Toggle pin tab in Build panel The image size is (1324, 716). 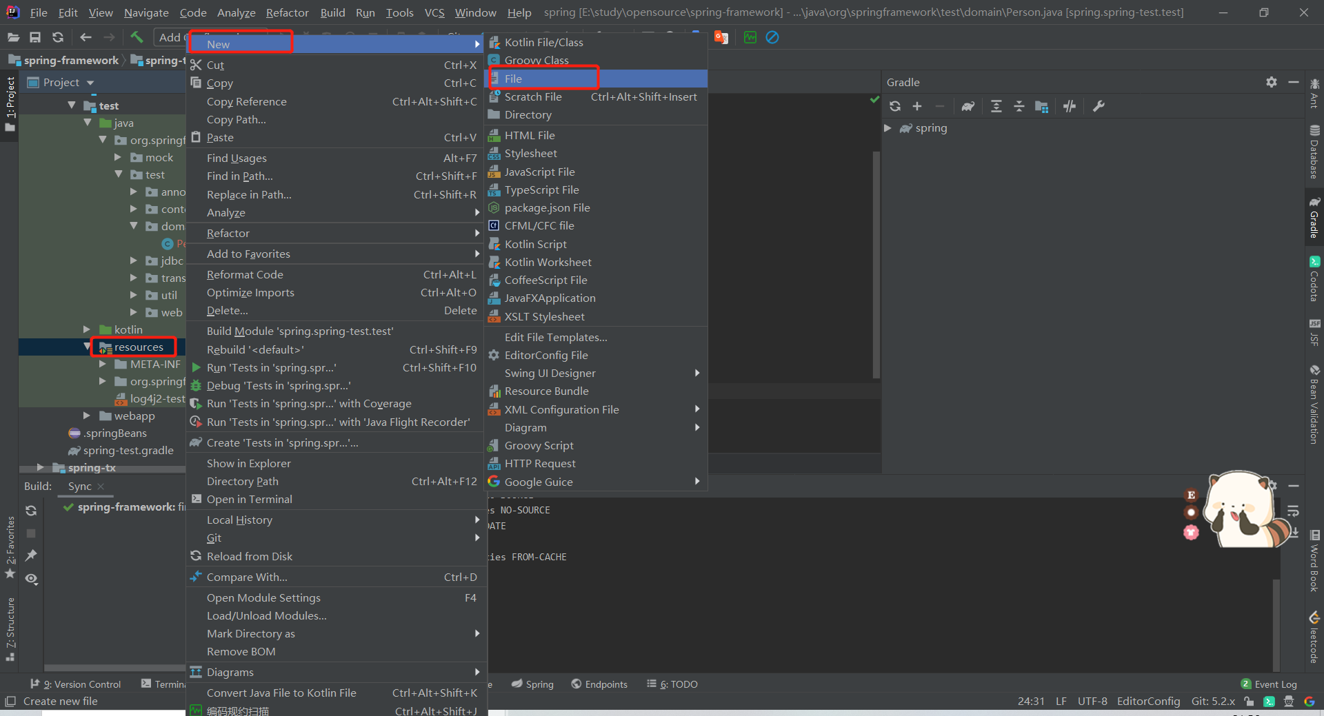coord(31,555)
